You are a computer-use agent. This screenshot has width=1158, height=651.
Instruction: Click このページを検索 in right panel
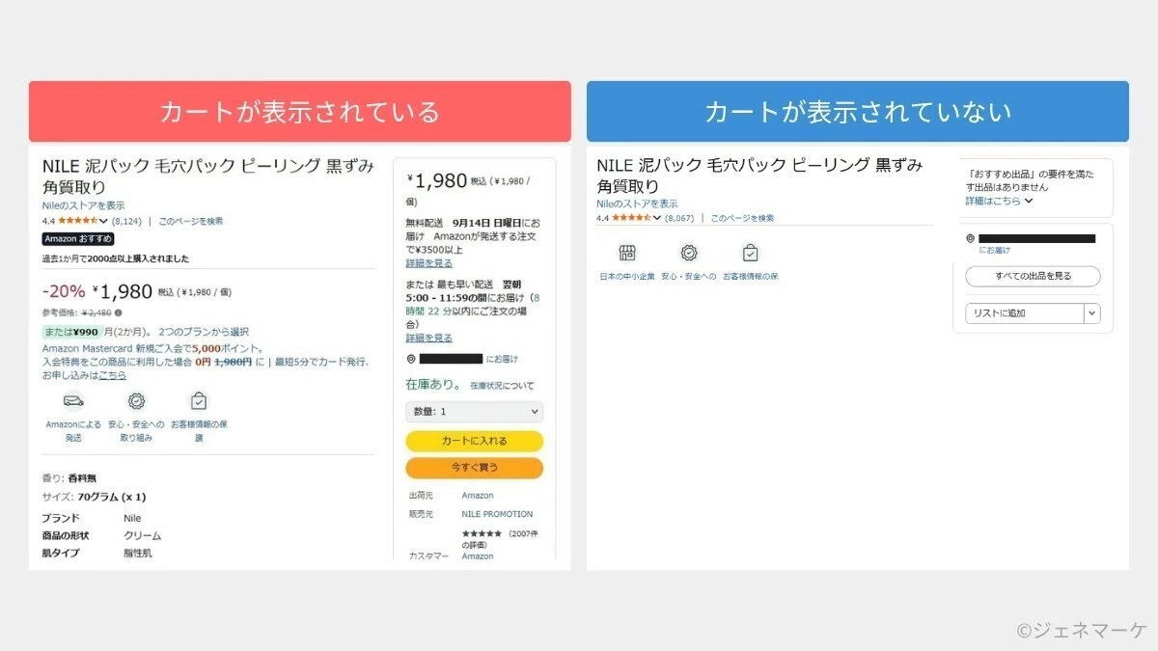(742, 218)
